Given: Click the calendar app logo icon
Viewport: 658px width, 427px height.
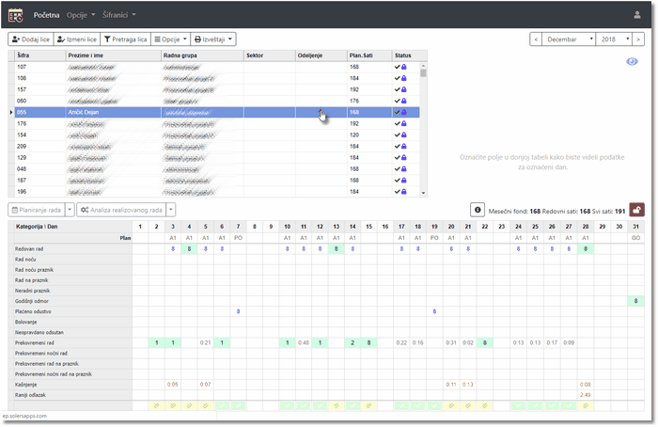Looking at the screenshot, I should (16, 15).
